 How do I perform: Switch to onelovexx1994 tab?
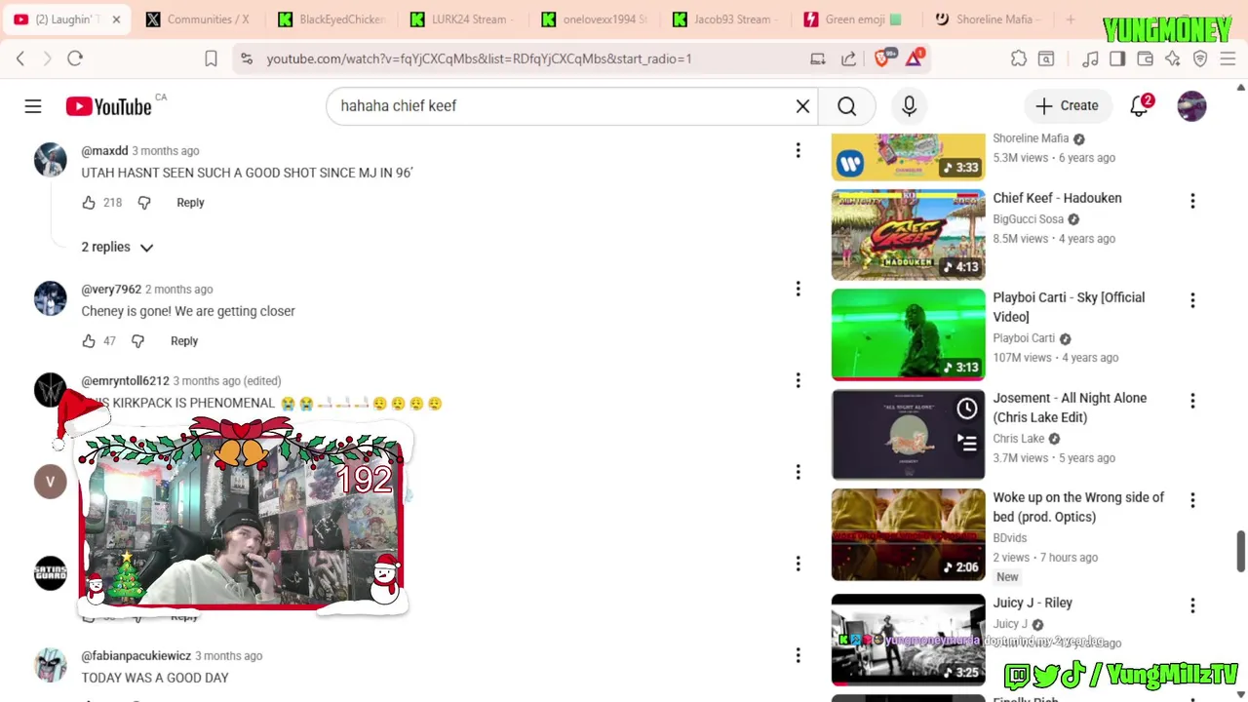pyautogui.click(x=593, y=19)
